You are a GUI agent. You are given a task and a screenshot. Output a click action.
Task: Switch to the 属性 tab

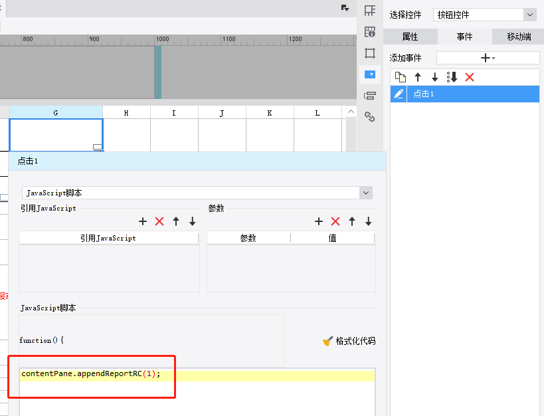(410, 37)
